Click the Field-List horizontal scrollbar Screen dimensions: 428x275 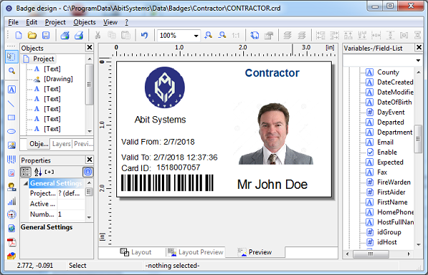pyautogui.click(x=378, y=254)
